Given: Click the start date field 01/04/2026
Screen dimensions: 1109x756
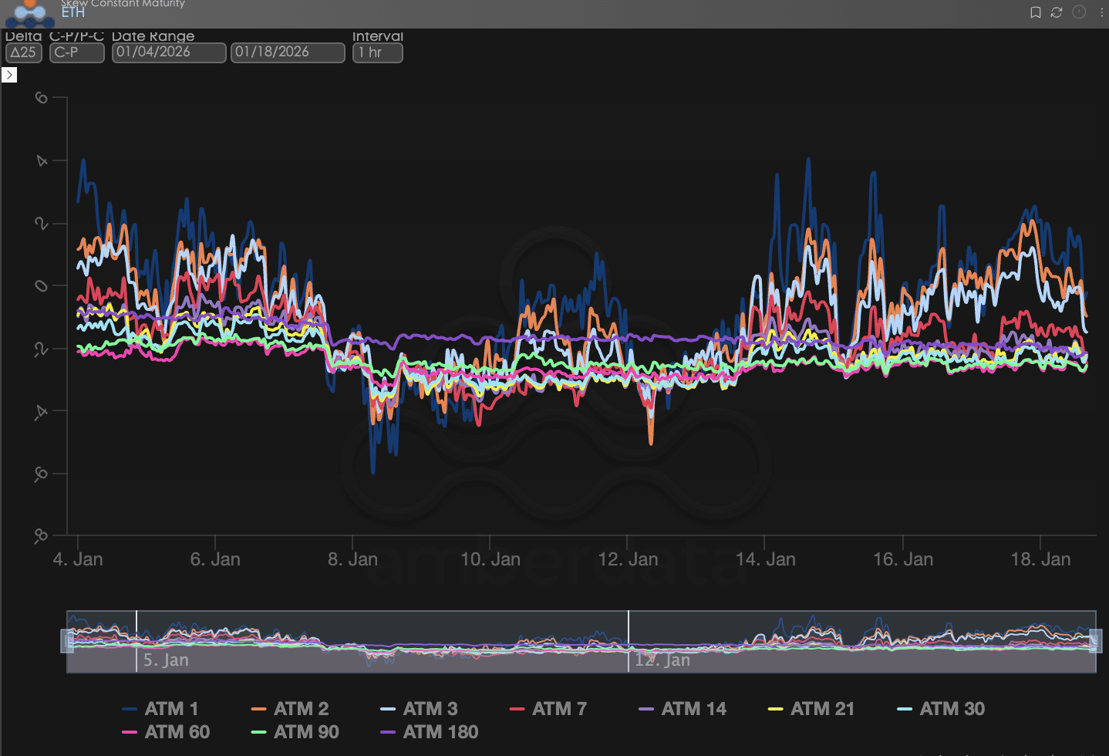Looking at the screenshot, I should coord(169,52).
